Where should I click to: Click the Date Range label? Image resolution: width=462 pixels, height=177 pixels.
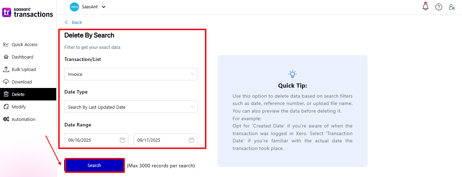click(x=78, y=125)
